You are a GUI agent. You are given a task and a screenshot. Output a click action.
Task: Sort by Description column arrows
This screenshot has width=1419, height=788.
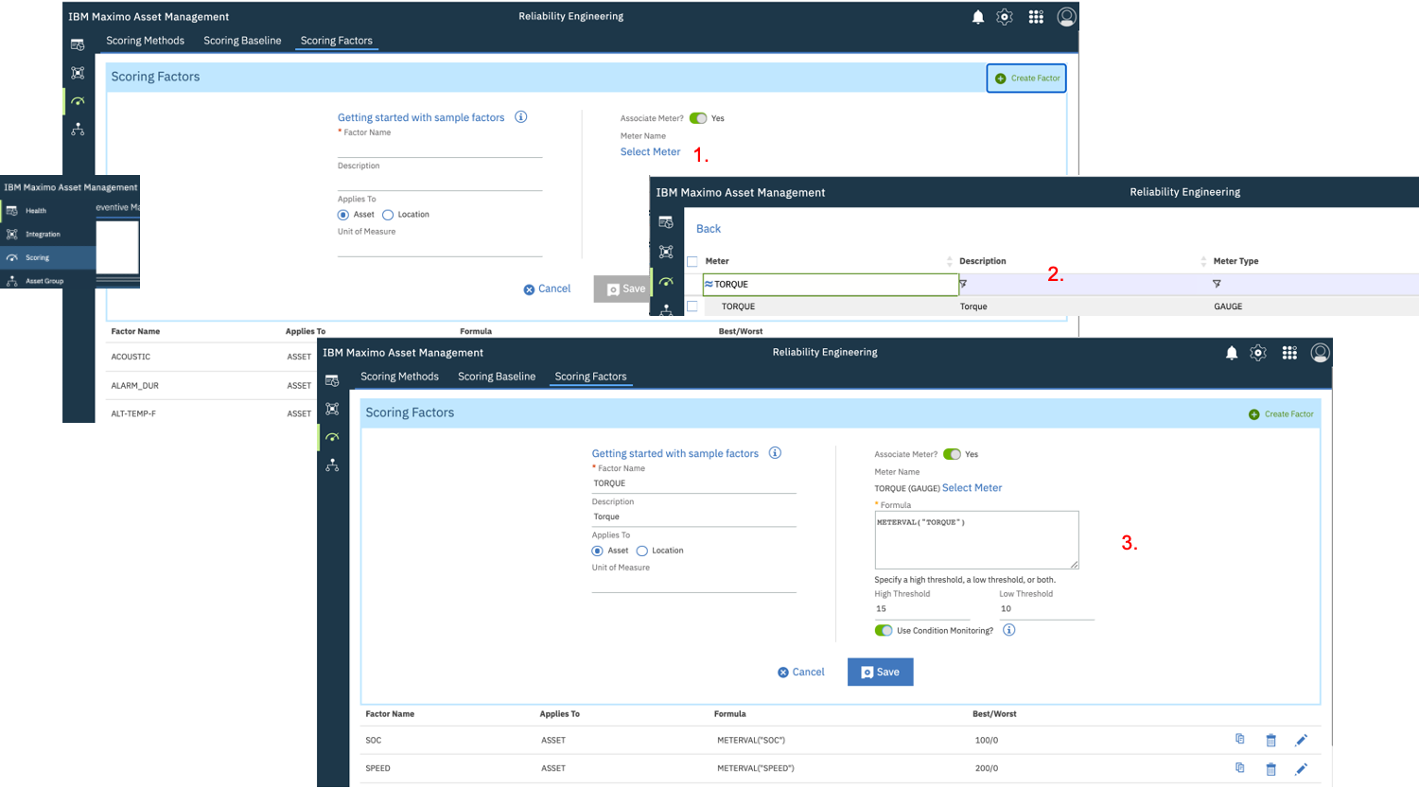(x=1203, y=261)
